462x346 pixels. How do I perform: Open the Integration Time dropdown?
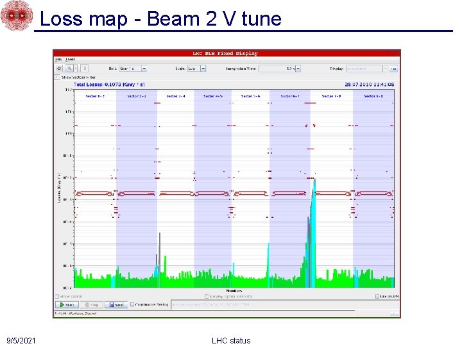coord(280,69)
